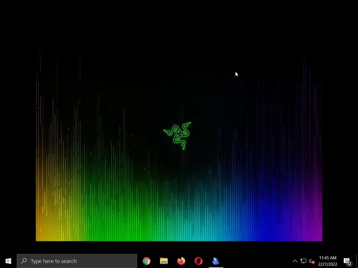This screenshot has height=268, width=358.
Task: Launch Firefox from the taskbar
Action: point(181,261)
